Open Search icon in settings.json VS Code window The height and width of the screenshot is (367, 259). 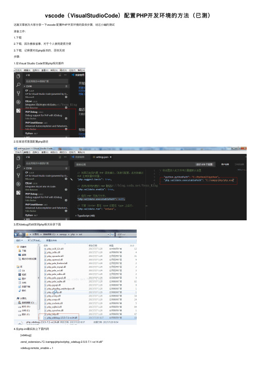coord(18,167)
